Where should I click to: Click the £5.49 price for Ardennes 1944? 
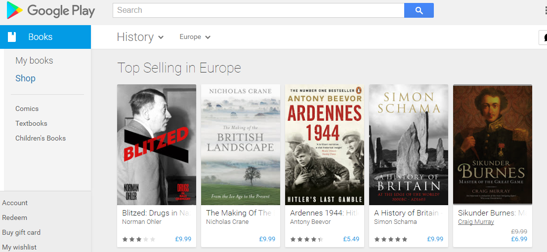(x=351, y=239)
